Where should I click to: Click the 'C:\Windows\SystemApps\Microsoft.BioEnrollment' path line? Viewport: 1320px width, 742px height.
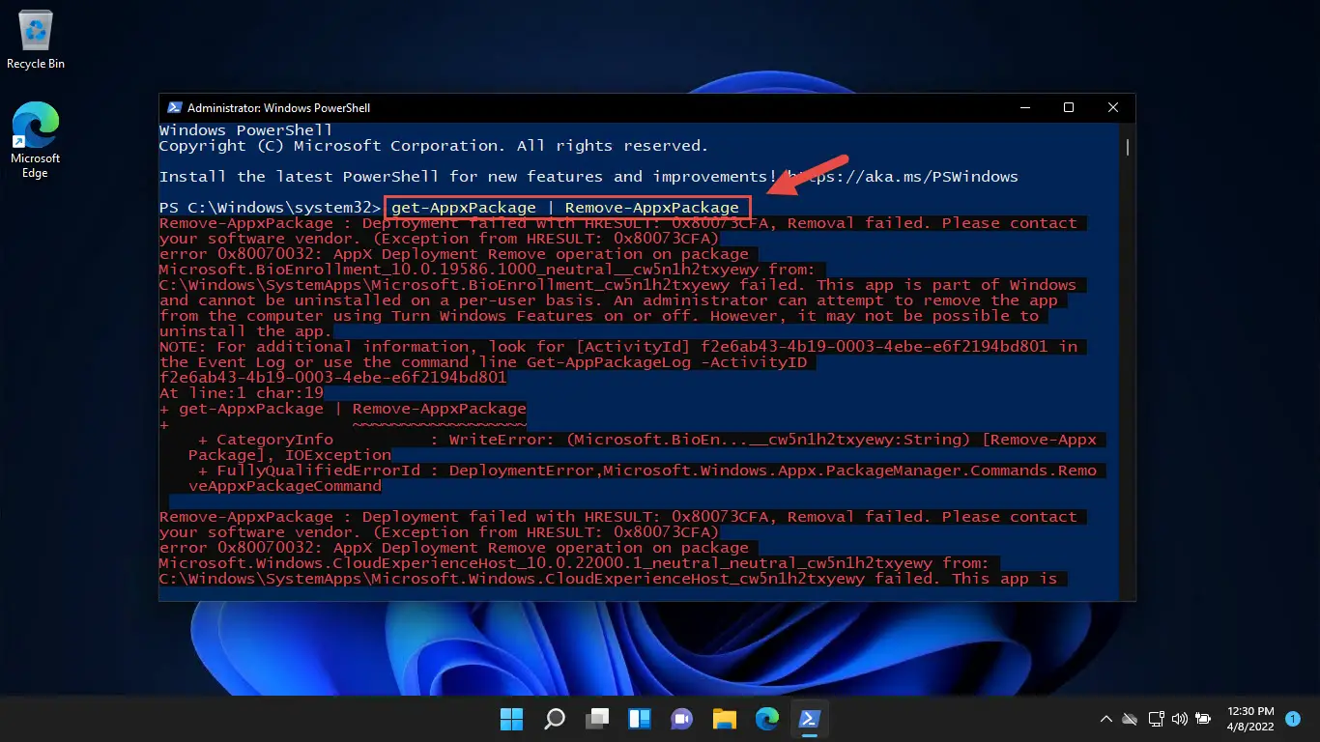pyautogui.click(x=617, y=285)
